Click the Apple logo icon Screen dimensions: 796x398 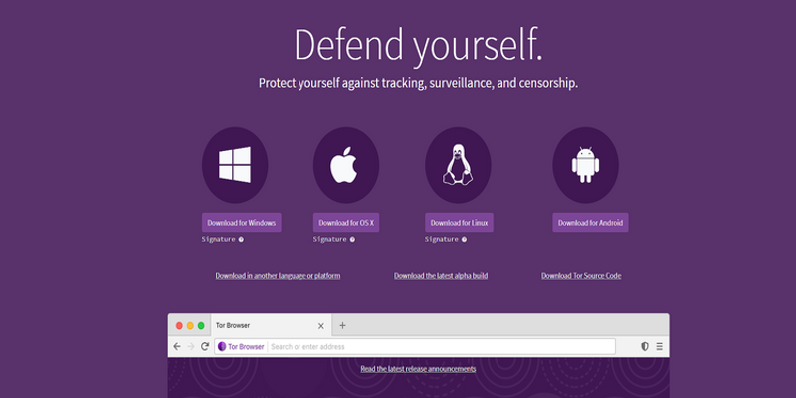[344, 165]
